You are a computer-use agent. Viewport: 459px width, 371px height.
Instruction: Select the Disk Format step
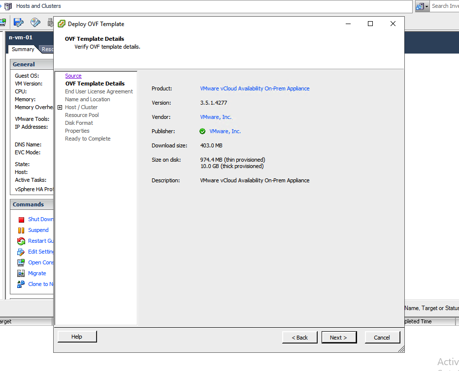click(x=79, y=123)
